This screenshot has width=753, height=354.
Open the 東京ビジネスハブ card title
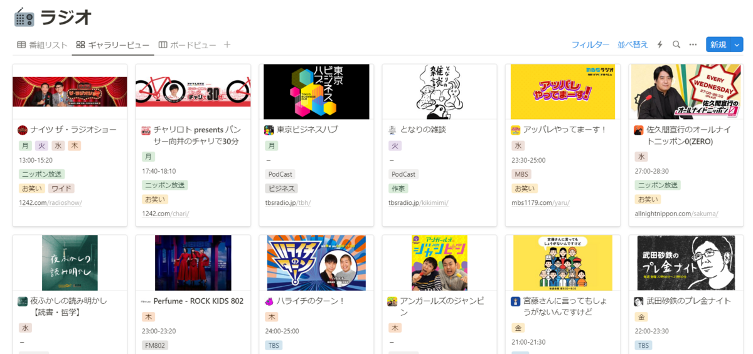click(x=307, y=130)
